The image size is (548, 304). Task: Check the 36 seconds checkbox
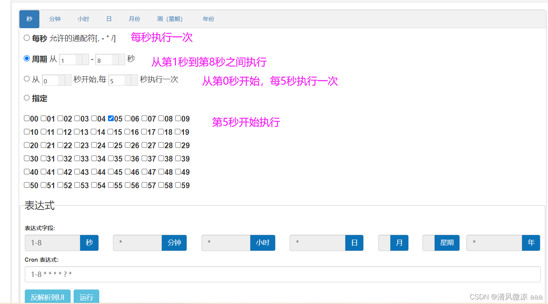click(x=127, y=158)
